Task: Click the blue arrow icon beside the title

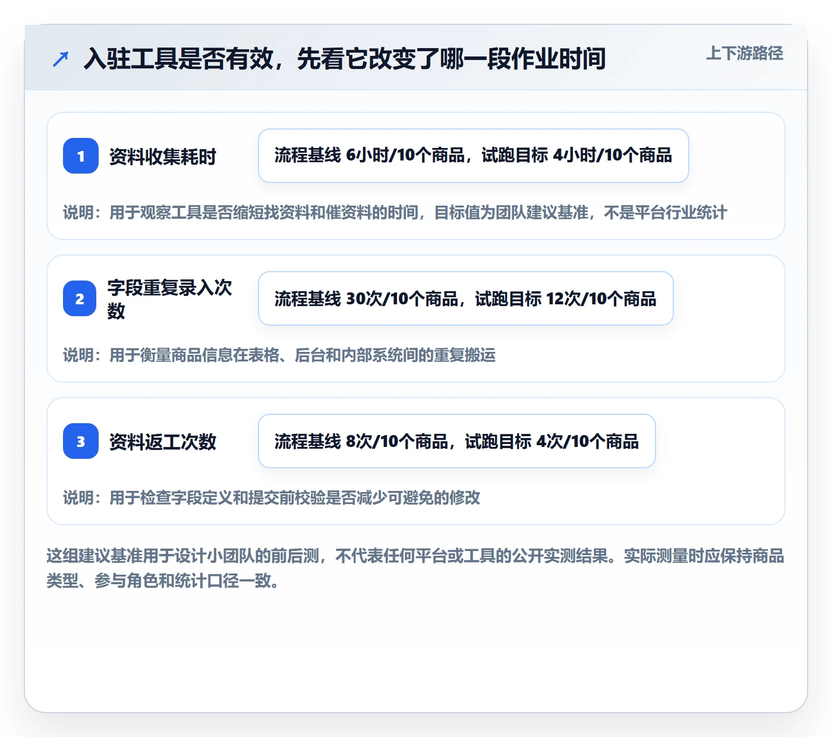Action: point(61,59)
